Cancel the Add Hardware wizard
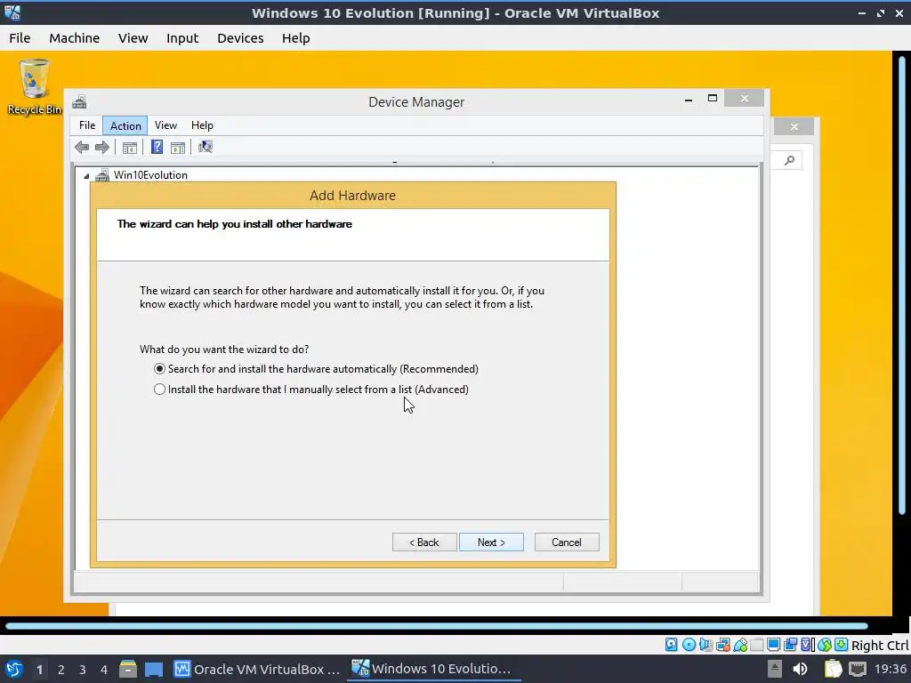 tap(567, 542)
